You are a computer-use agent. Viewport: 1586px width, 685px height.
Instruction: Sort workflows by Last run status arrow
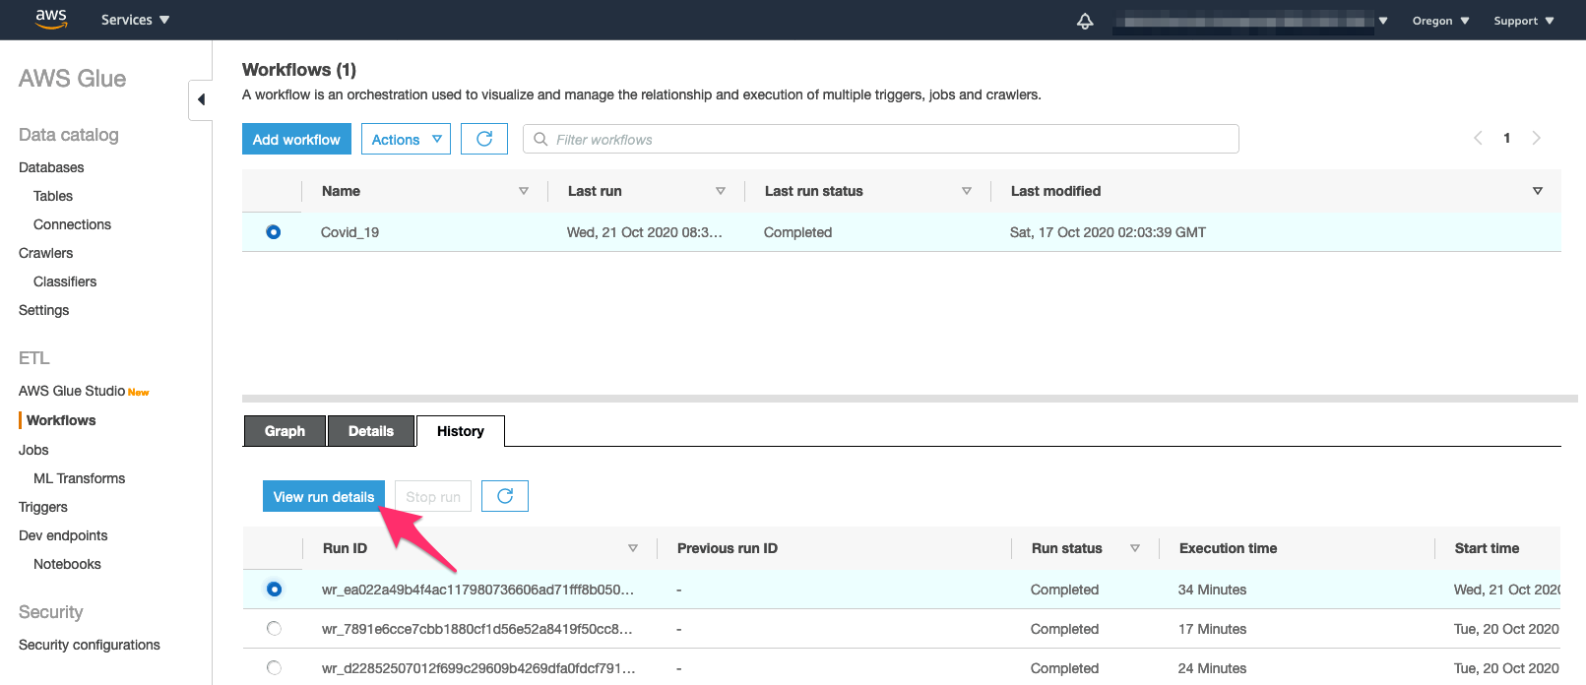(967, 191)
